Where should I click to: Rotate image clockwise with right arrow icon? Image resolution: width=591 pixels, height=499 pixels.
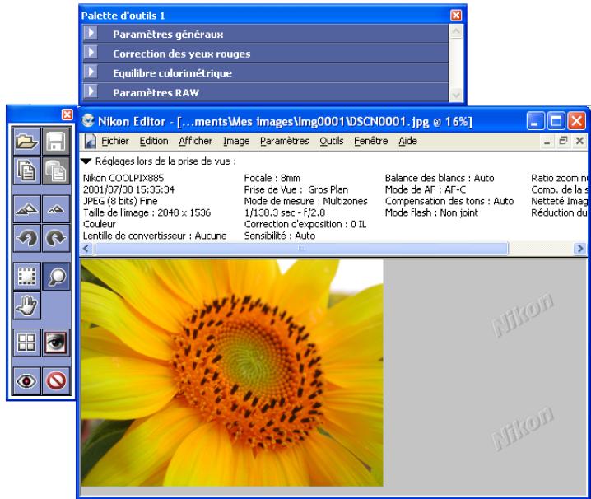56,238
